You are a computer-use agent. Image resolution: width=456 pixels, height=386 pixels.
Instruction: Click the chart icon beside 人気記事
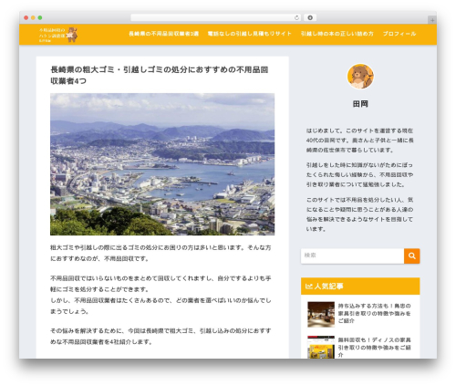(308, 286)
